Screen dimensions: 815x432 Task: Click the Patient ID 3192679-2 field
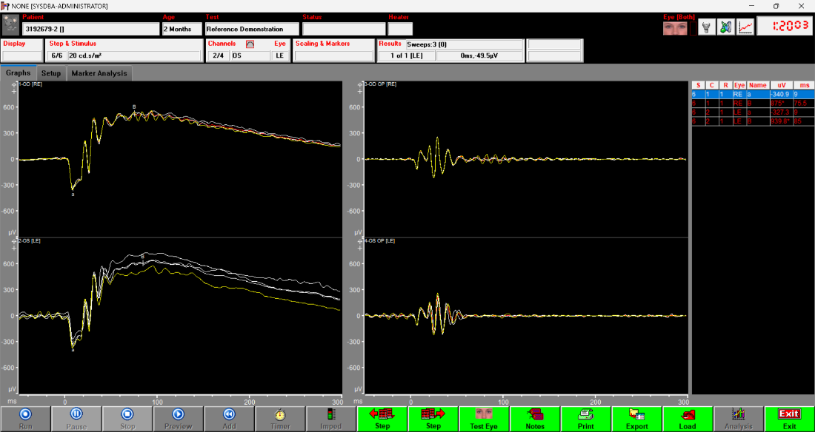90,29
